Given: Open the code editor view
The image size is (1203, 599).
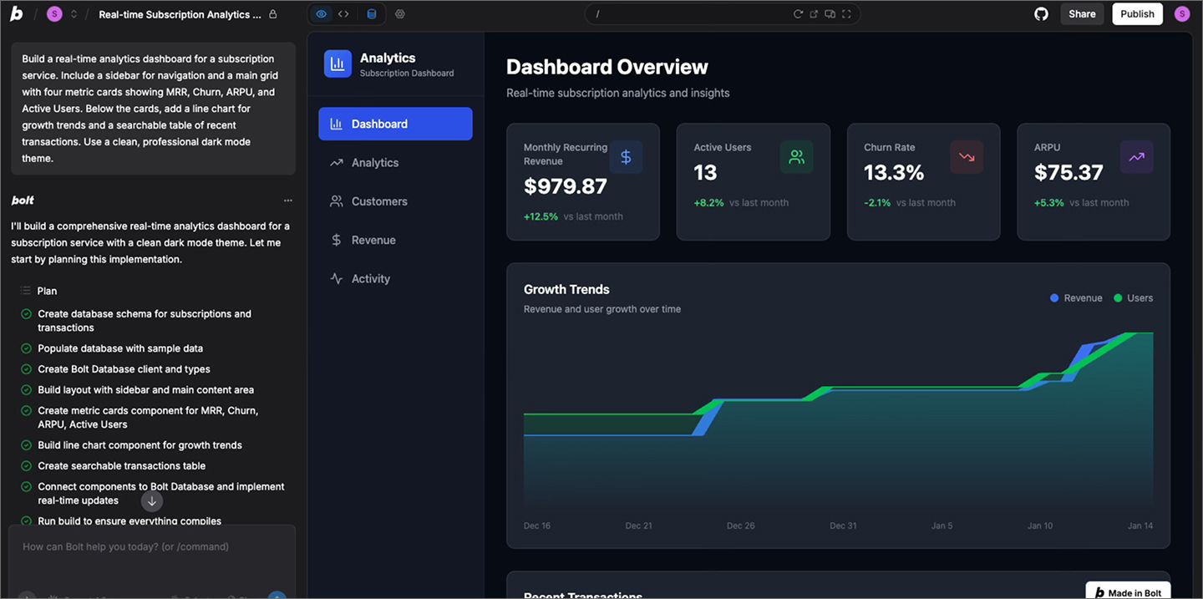Looking at the screenshot, I should pos(343,13).
